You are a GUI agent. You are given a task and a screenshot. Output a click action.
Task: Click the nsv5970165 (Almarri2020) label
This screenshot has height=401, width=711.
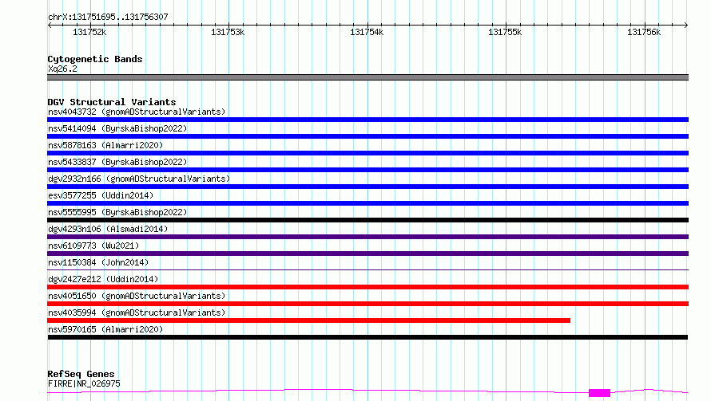tap(105, 329)
